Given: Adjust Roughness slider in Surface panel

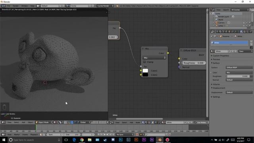Looking at the screenshot, I should coord(238,76).
